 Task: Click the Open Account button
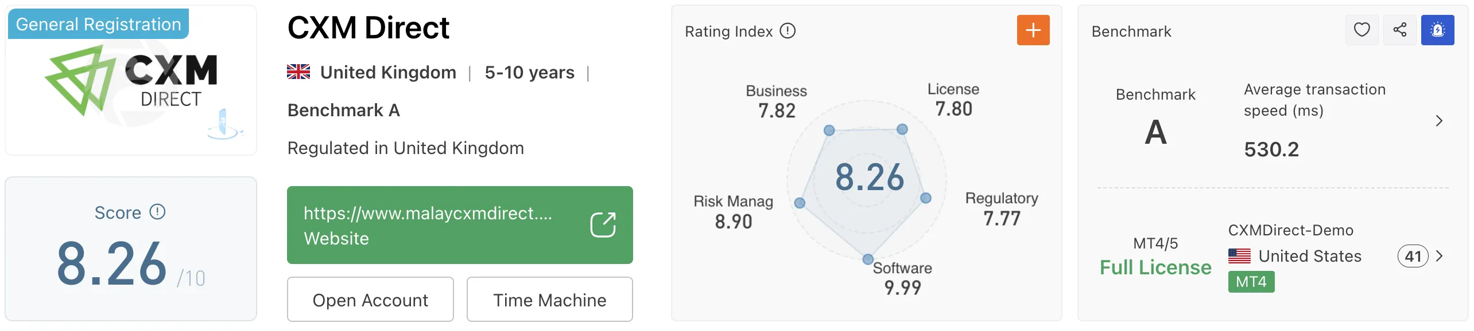click(x=370, y=300)
